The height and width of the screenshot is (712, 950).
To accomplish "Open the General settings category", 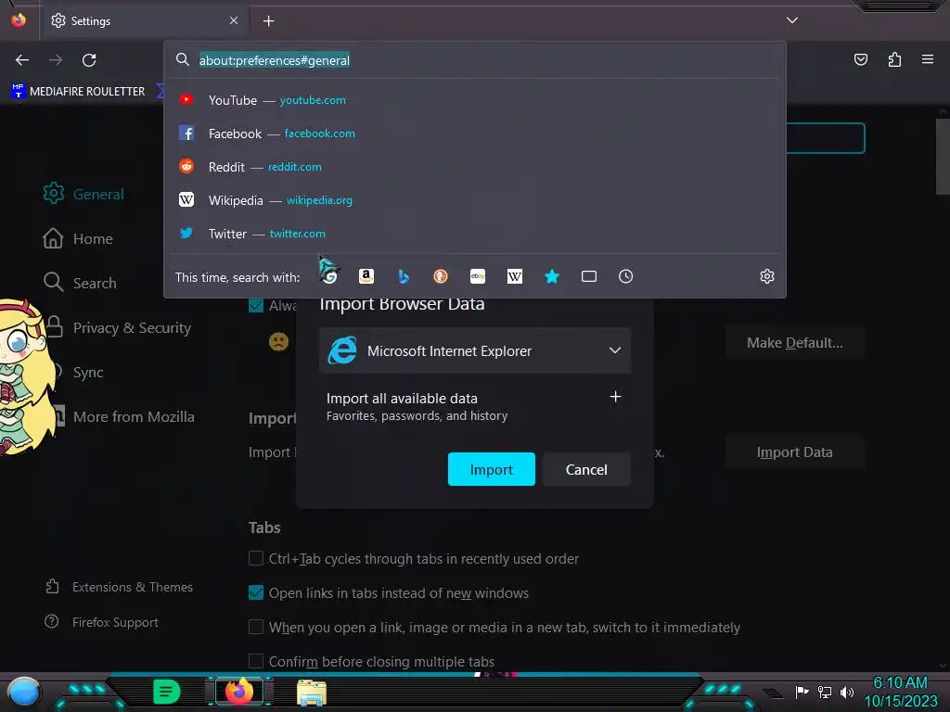I will 83,194.
